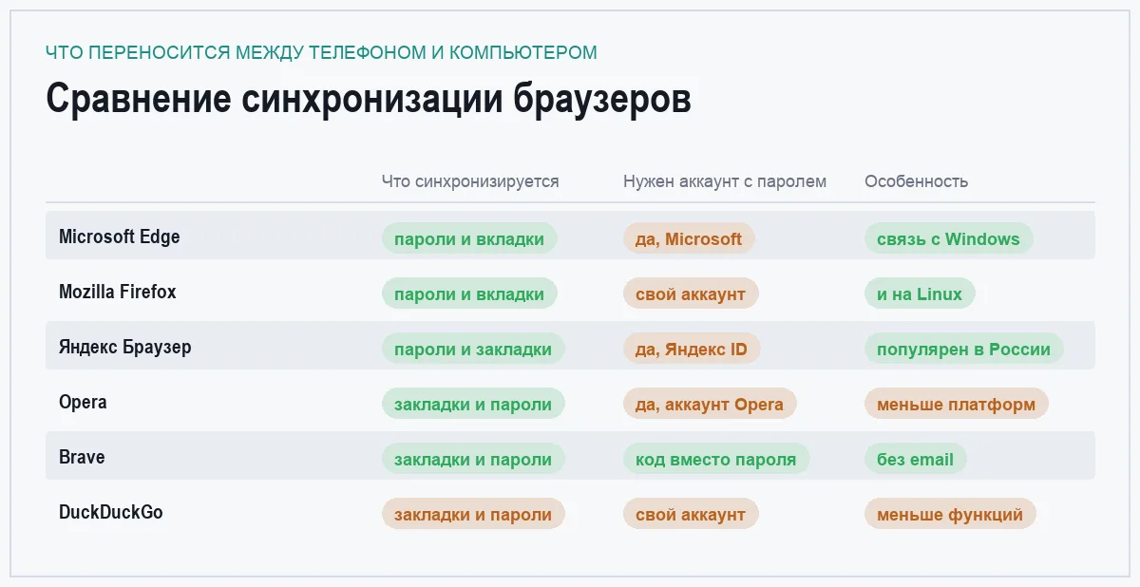Viewport: 1140px width, 587px height.
Task: Click "закладки и пароли" in Opera row
Action: (473, 404)
